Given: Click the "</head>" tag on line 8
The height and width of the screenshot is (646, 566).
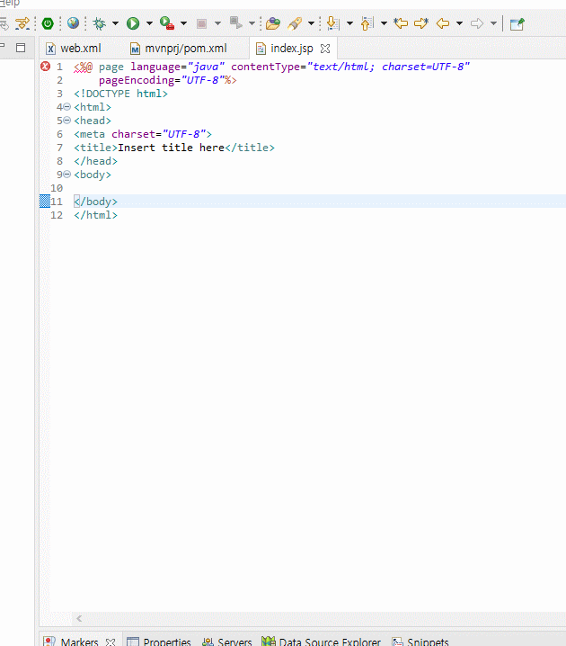Looking at the screenshot, I should 95,161.
